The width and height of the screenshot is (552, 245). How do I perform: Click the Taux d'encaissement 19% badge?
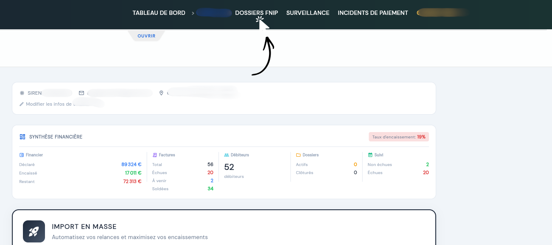point(399,137)
